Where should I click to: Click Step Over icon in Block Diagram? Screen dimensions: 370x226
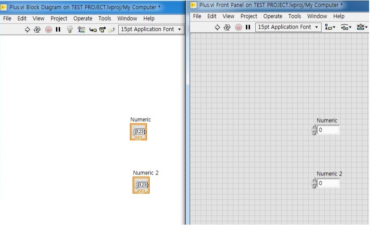point(103,30)
